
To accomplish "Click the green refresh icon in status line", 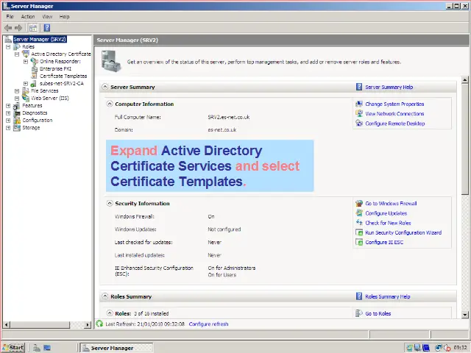I will coord(99,324).
